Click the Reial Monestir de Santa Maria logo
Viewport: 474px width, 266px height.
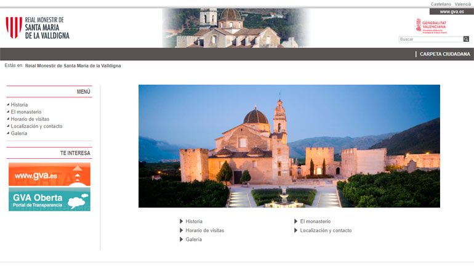pos(38,28)
